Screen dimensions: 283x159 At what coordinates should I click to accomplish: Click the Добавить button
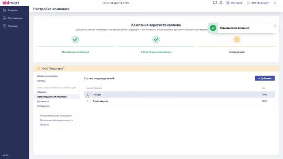[264, 78]
